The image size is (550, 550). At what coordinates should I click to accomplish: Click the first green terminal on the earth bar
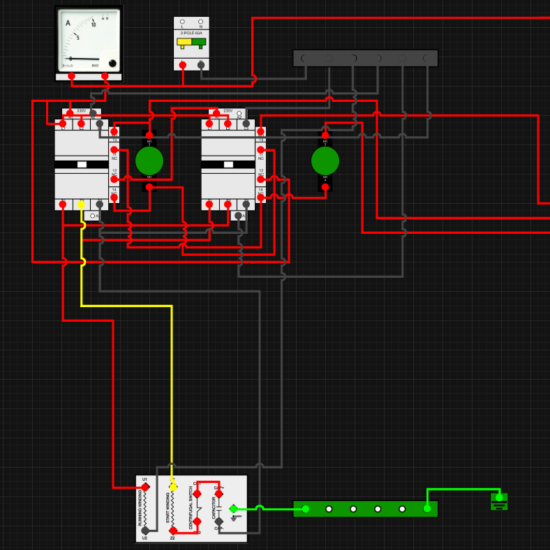click(305, 509)
